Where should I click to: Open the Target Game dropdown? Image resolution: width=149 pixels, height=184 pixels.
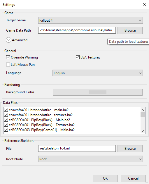coord(90,20)
